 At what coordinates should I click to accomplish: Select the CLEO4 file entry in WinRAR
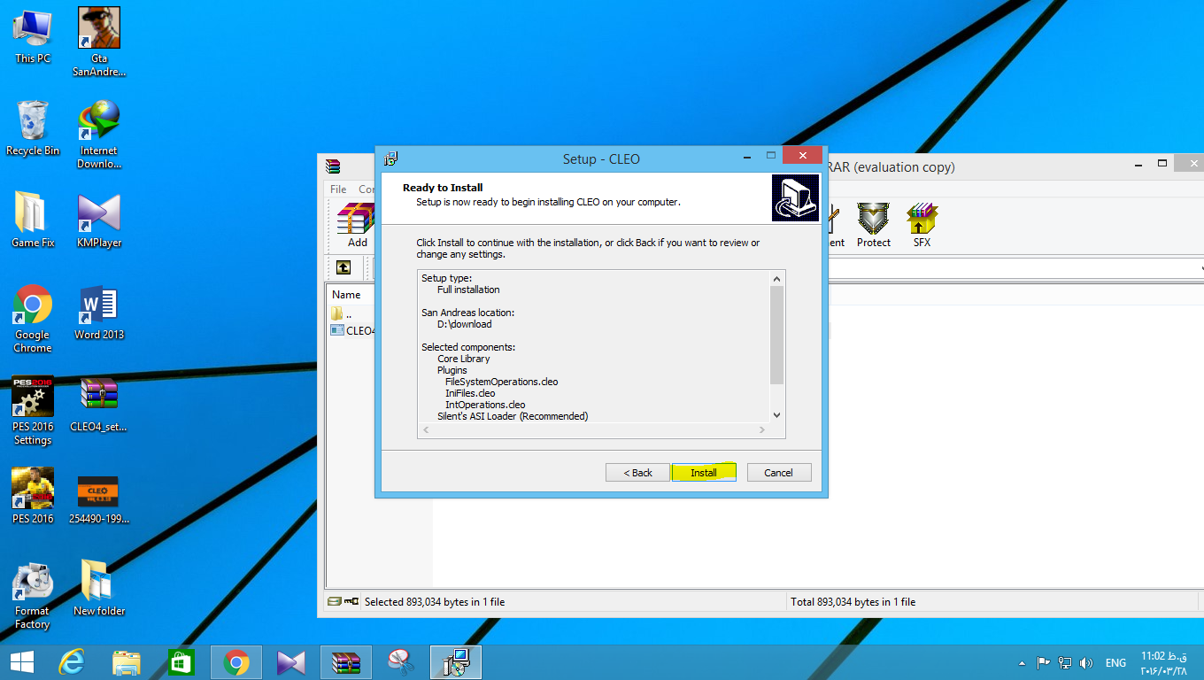click(x=353, y=330)
